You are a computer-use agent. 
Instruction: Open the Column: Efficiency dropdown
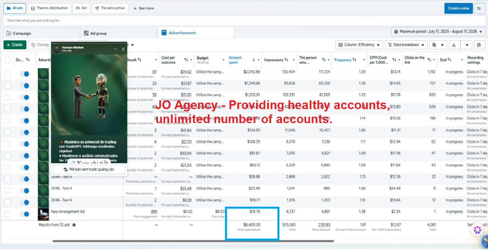click(x=359, y=45)
